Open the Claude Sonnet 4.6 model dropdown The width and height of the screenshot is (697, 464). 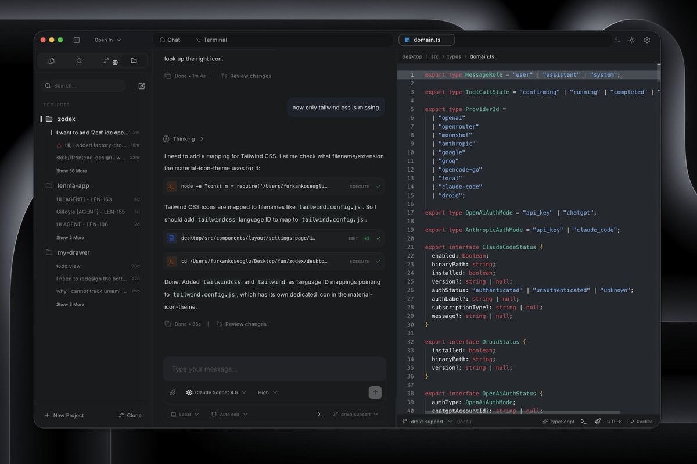[216, 392]
